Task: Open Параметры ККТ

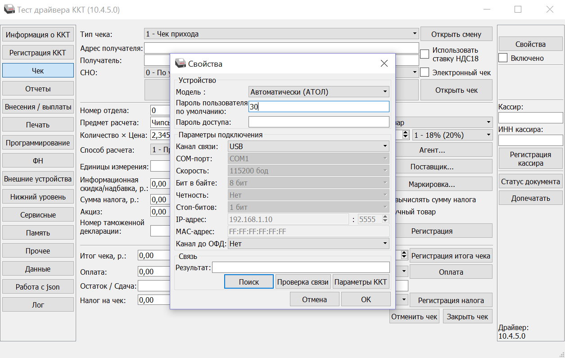Action: click(x=361, y=282)
